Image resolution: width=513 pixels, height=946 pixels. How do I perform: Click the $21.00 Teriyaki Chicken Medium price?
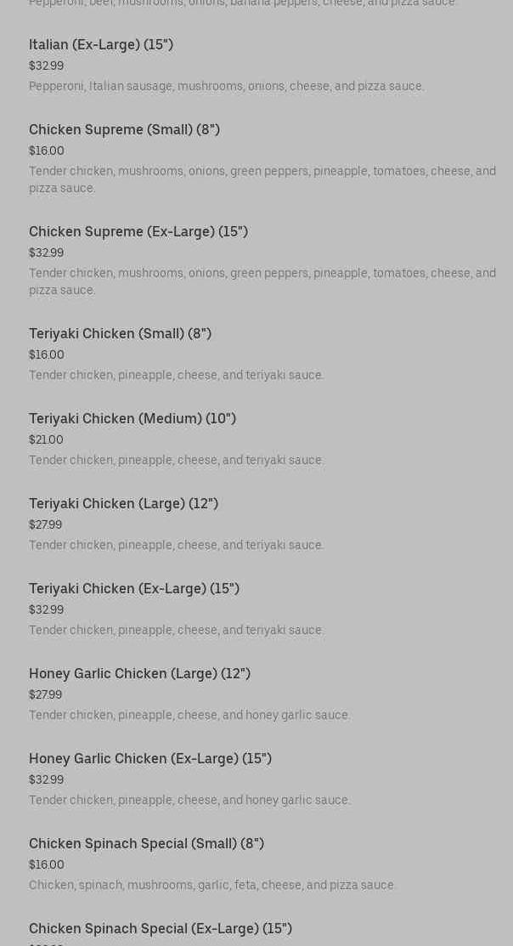[x=46, y=439]
